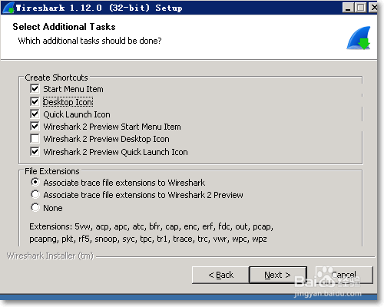Toggle the Quick Launch Icon checkbox

coord(35,114)
